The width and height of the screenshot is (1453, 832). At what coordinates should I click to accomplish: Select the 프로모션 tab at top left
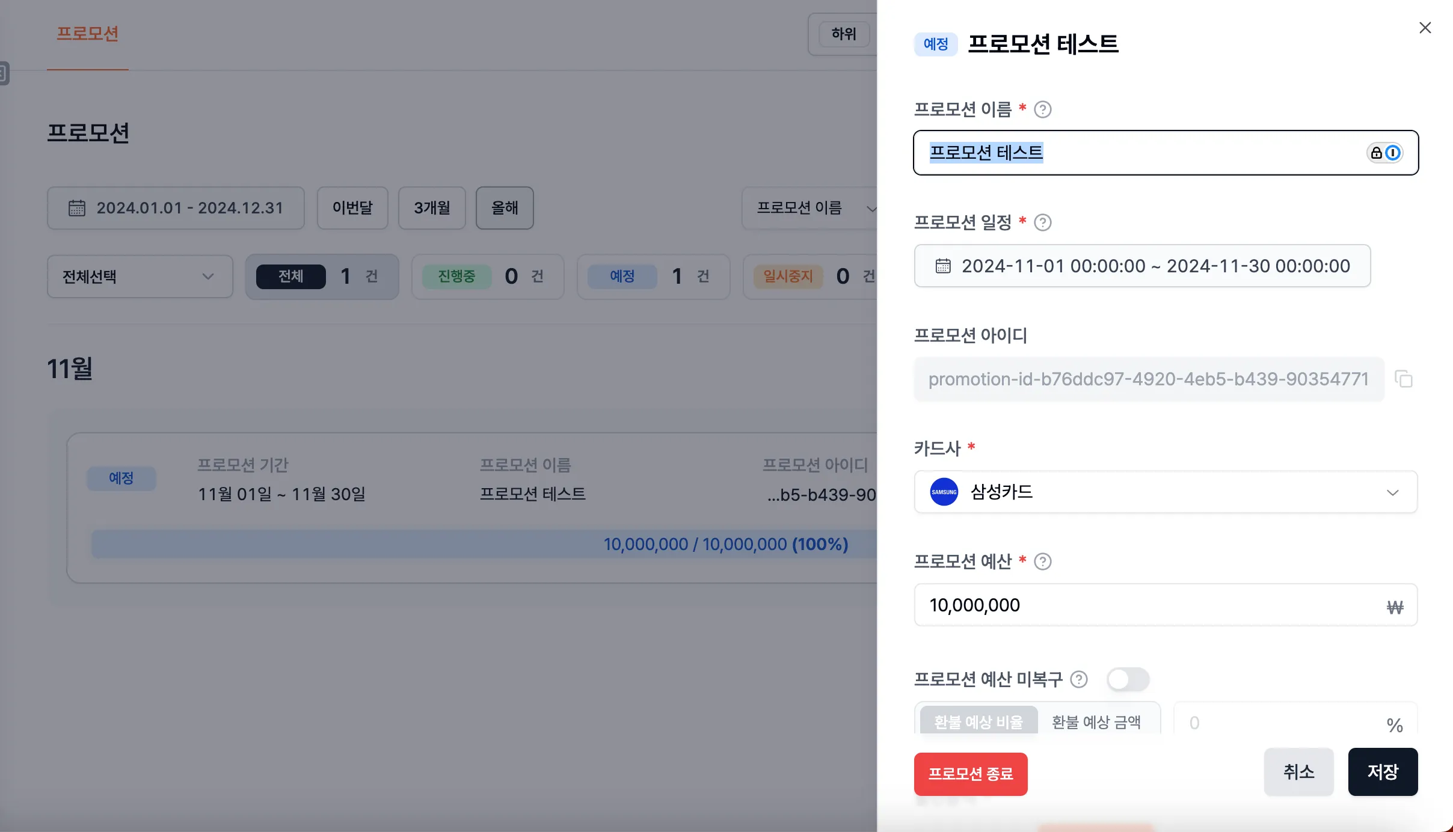[88, 34]
